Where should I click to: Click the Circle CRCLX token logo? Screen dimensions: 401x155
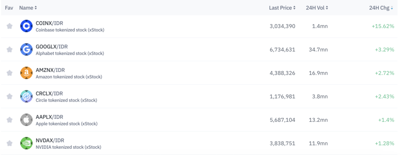26,96
